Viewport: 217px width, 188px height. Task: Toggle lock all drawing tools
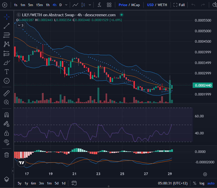tap(7, 133)
